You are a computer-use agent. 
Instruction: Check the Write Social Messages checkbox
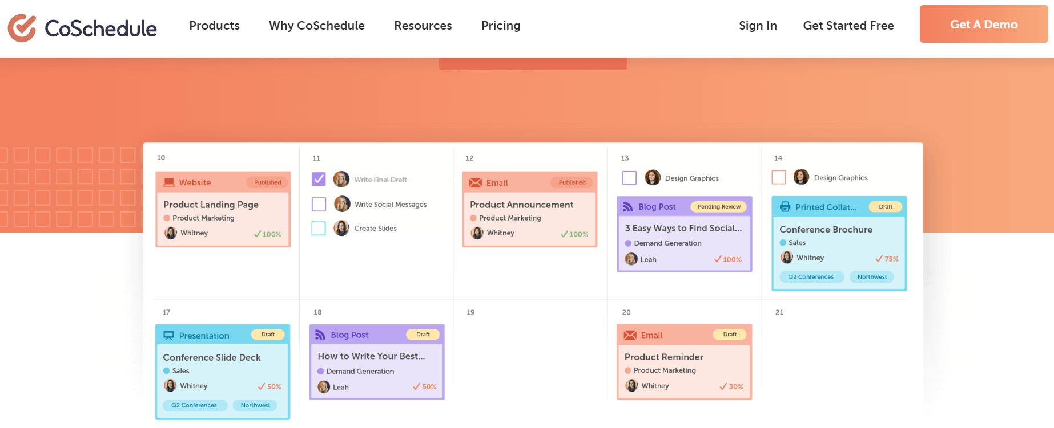click(319, 204)
